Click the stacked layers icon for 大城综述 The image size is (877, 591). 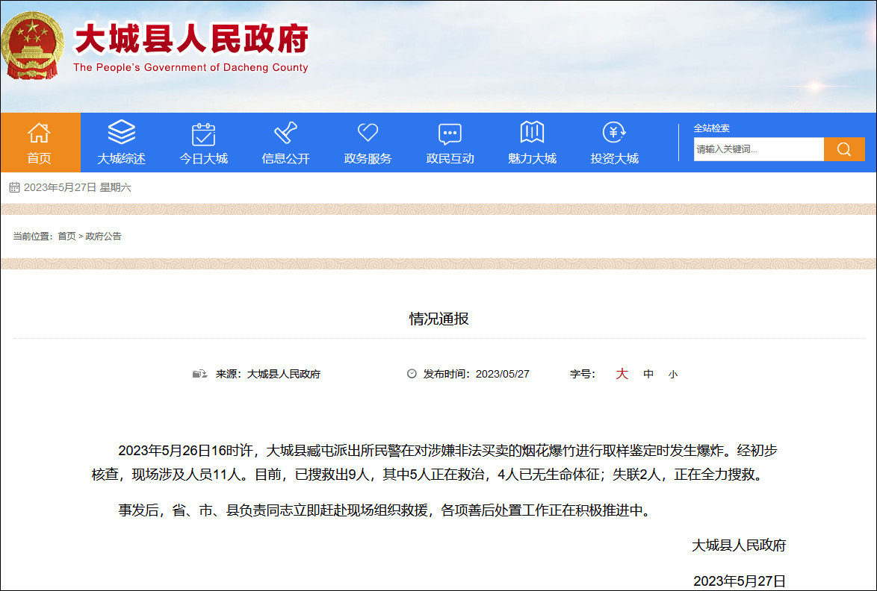[121, 133]
